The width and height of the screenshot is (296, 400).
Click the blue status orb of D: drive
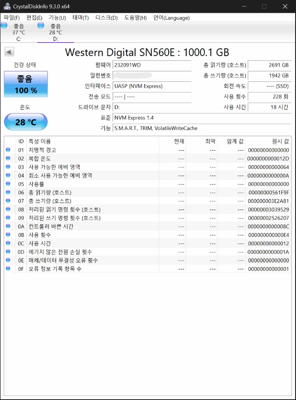point(41,25)
